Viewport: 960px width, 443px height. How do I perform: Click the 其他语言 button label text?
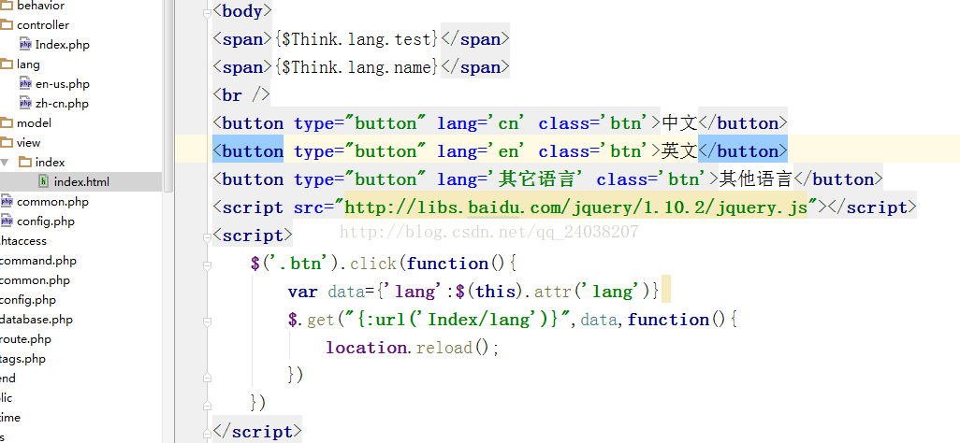pos(756,179)
